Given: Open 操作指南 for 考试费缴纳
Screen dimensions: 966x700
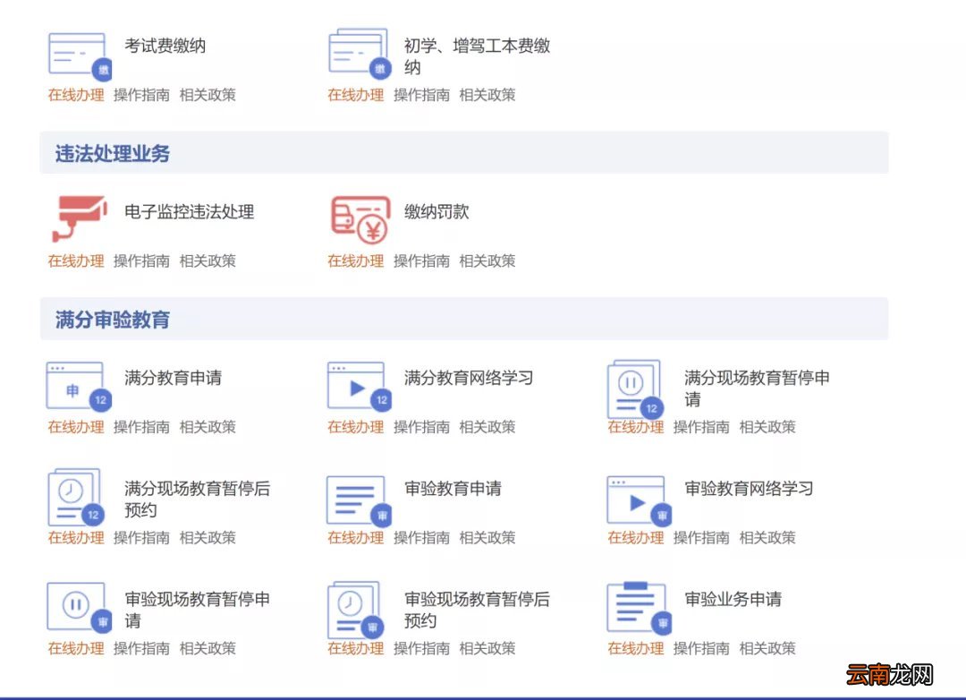Looking at the screenshot, I should [x=141, y=95].
